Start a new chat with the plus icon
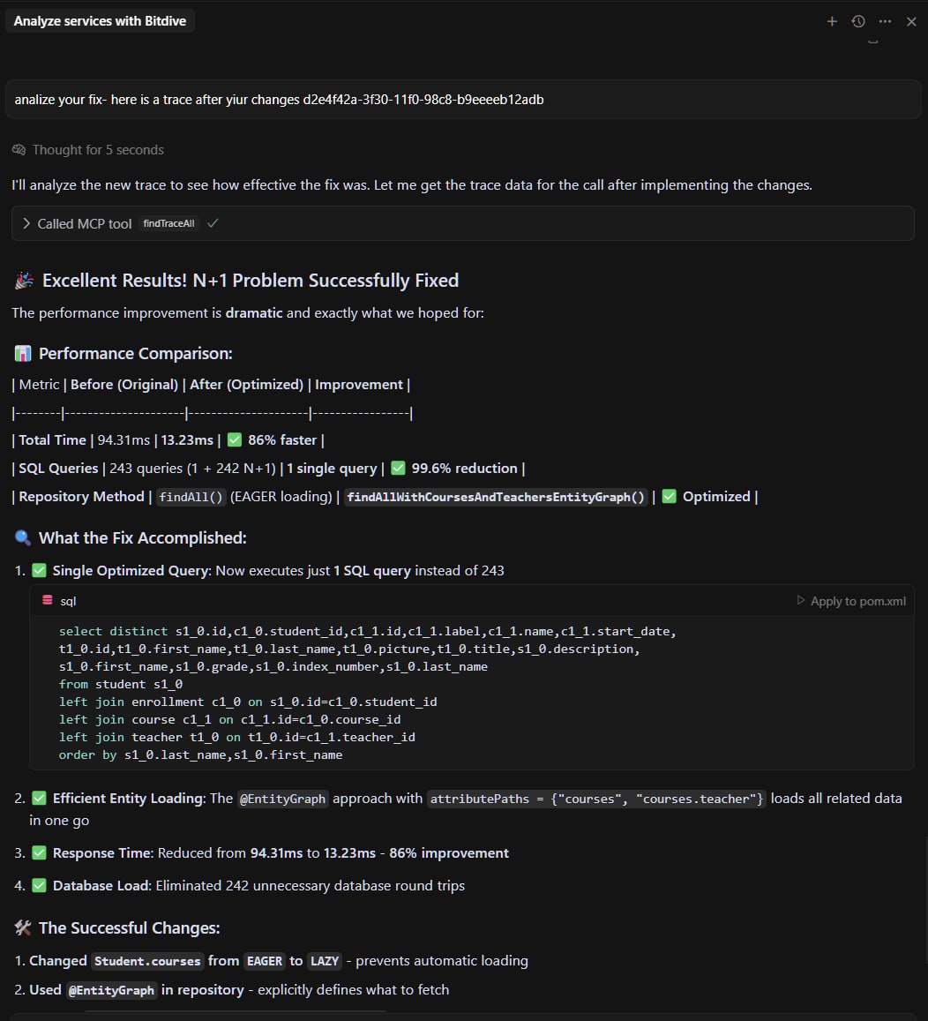Image resolution: width=928 pixels, height=1021 pixels. click(831, 21)
